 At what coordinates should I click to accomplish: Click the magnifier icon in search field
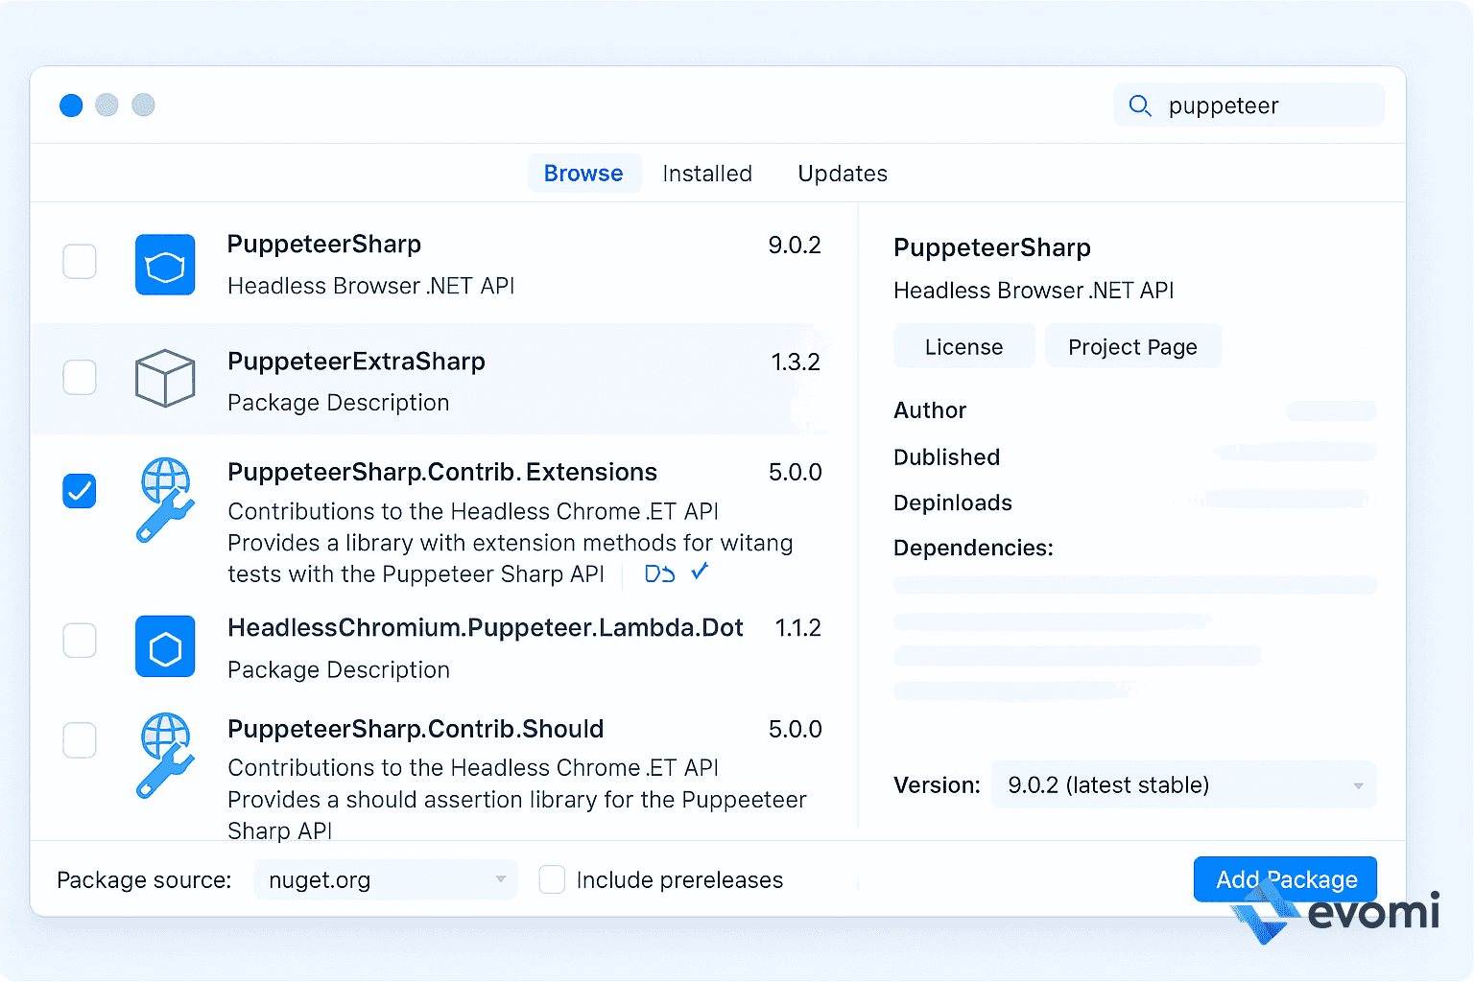(1140, 105)
